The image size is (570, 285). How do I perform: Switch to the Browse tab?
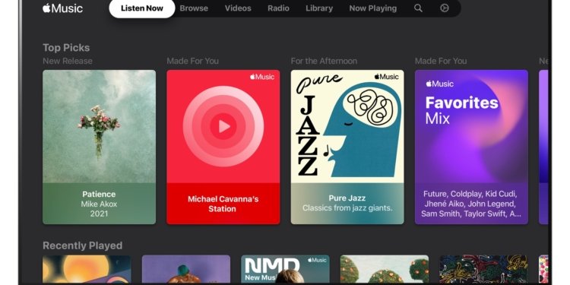coord(194,8)
